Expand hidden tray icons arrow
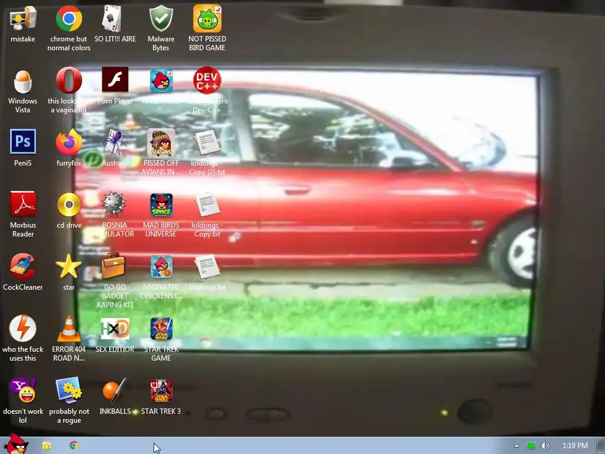The height and width of the screenshot is (454, 605). (516, 446)
